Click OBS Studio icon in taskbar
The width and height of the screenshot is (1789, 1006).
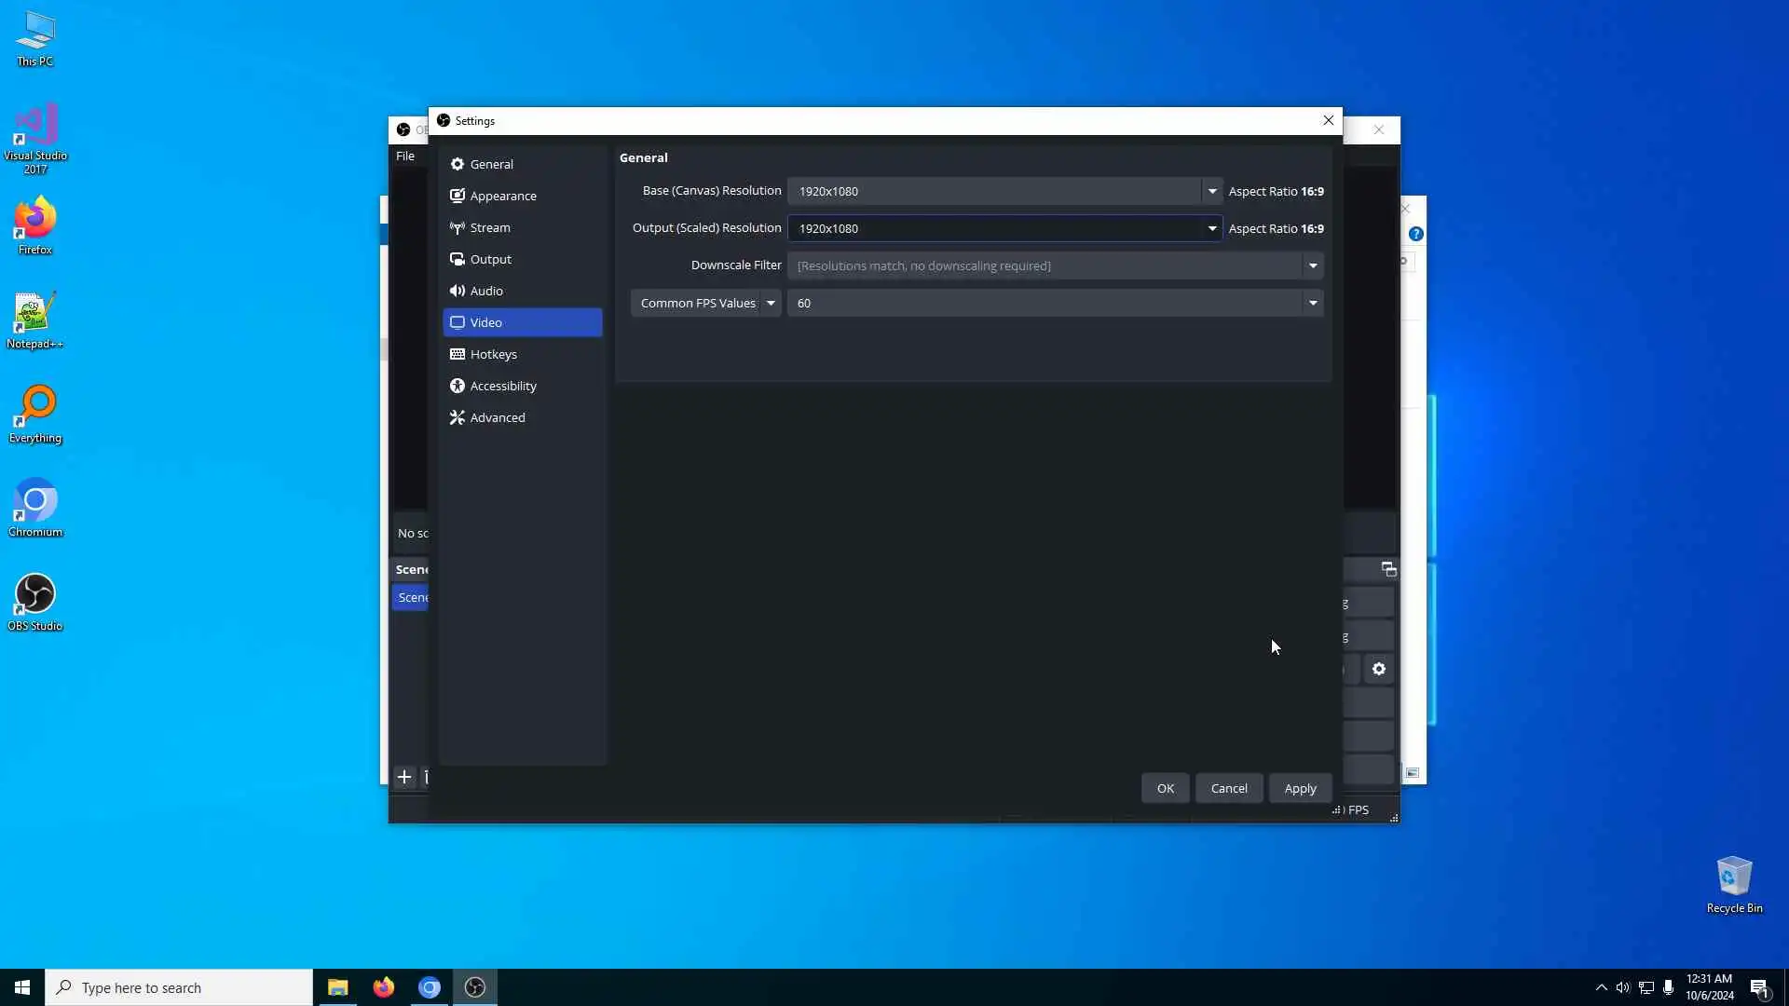(x=475, y=987)
